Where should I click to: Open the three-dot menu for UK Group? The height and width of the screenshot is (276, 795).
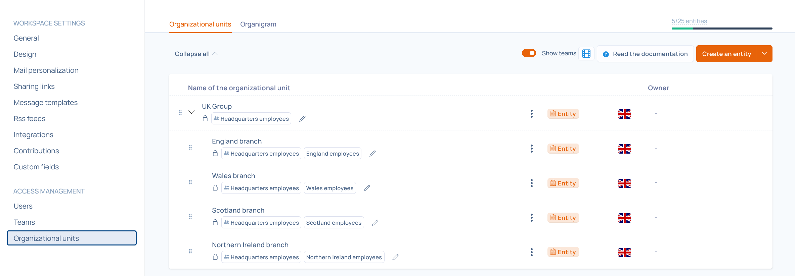531,114
